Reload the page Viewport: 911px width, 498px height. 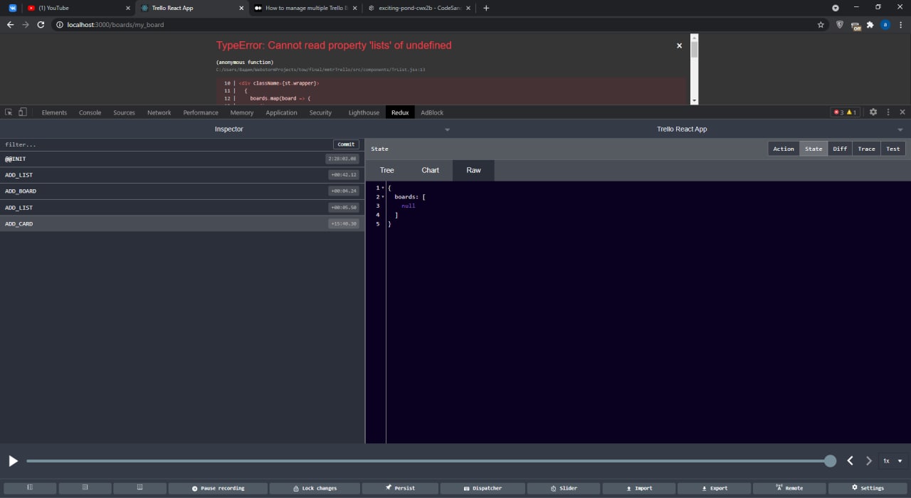41,25
